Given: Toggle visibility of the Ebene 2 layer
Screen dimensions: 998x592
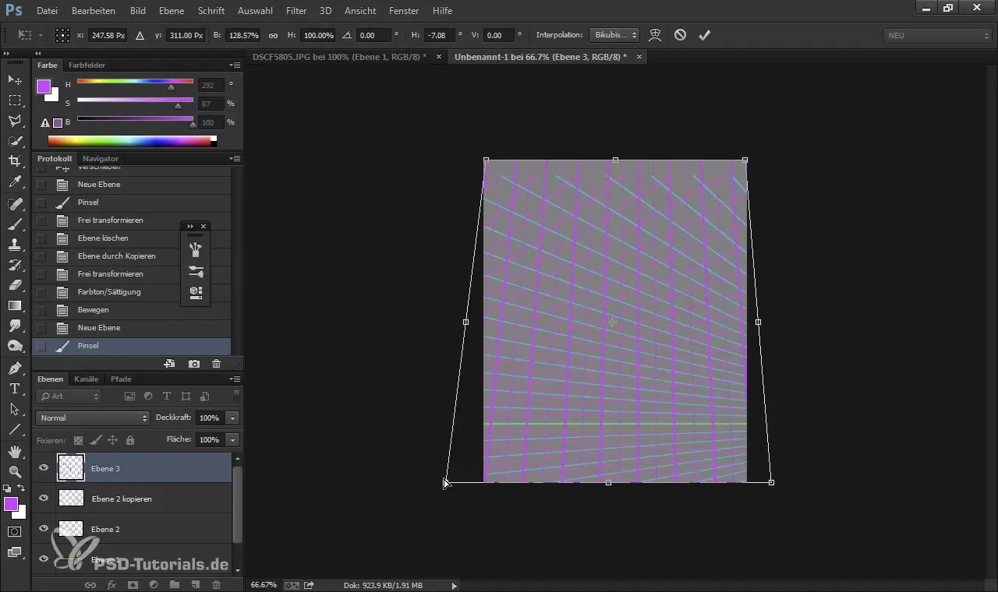Looking at the screenshot, I should coord(44,529).
